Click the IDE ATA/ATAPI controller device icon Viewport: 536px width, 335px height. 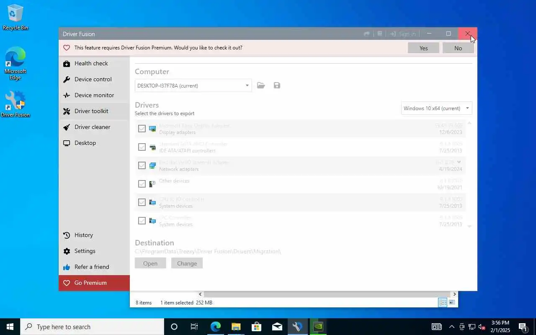tap(152, 147)
